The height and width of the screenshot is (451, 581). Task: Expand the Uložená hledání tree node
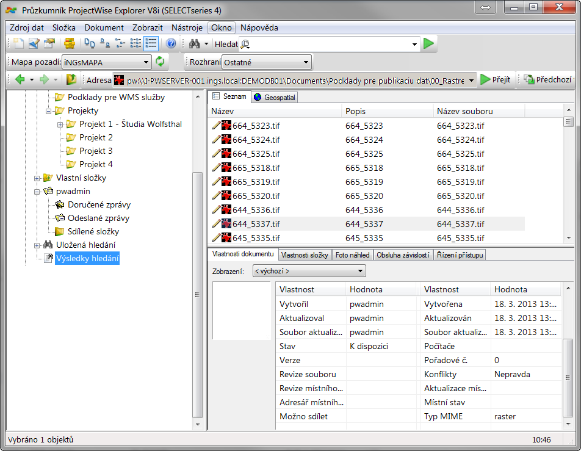tap(37, 245)
